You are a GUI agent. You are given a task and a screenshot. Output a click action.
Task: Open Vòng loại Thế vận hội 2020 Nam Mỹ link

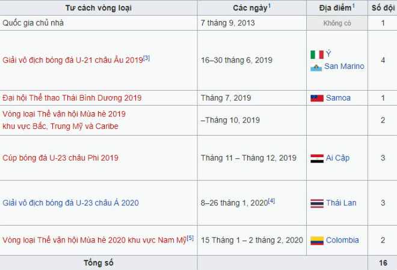(94, 241)
